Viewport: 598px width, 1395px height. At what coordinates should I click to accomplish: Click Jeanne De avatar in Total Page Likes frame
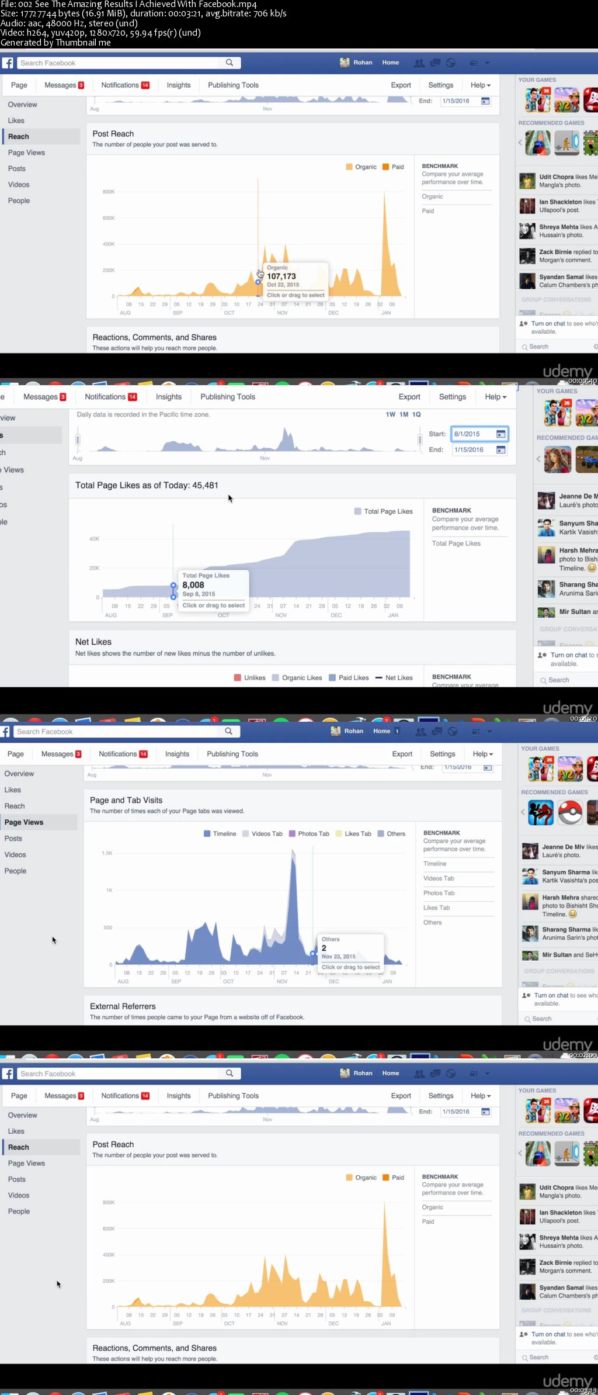point(546,501)
